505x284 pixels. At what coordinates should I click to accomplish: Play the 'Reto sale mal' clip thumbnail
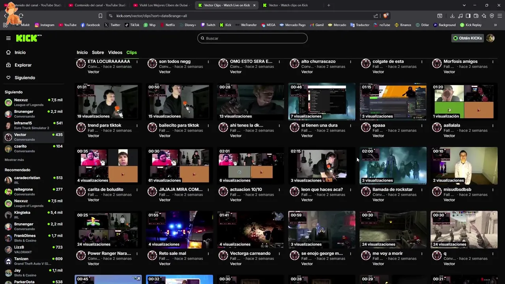pos(179,230)
